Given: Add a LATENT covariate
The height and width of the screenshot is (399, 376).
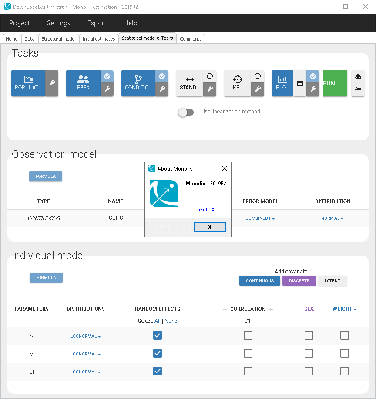Looking at the screenshot, I should (332, 281).
